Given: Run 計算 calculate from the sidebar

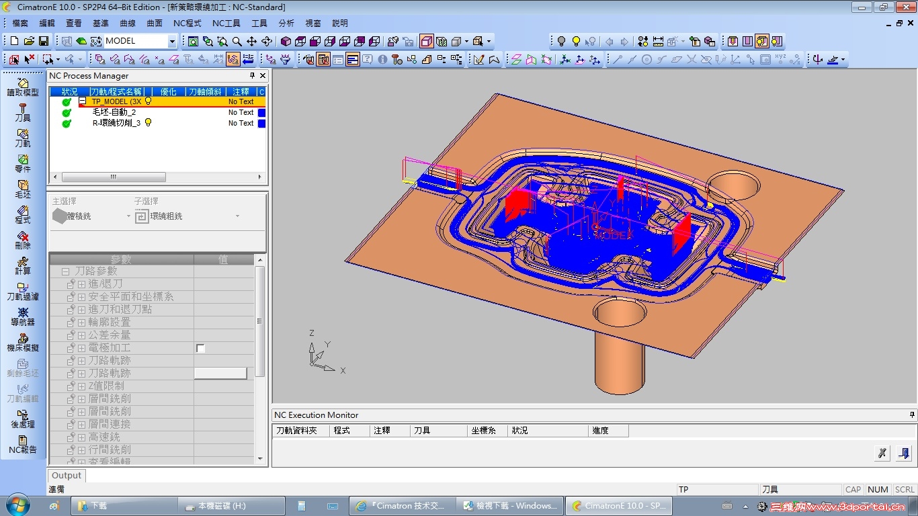Looking at the screenshot, I should 23,266.
